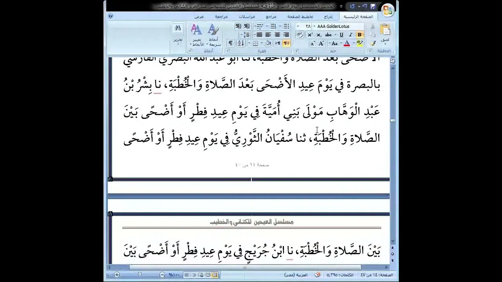Click the Sort A-Z icon
The width and height of the screenshot is (502, 282).
[241, 43]
